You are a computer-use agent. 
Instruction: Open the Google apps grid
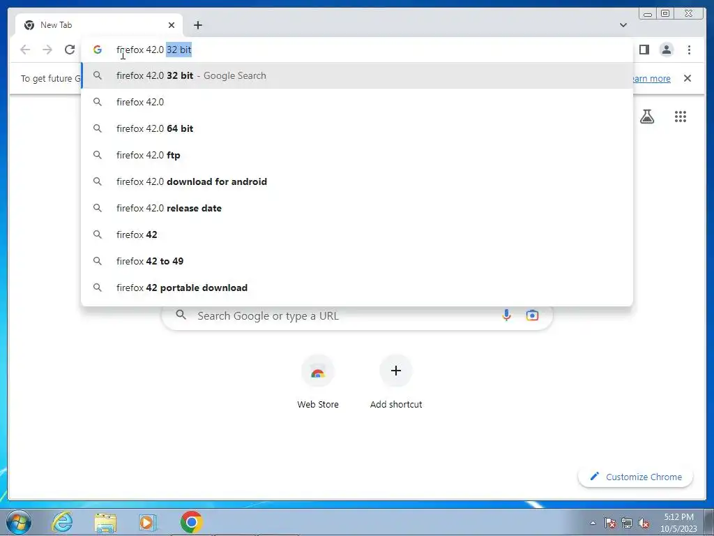pos(681,117)
